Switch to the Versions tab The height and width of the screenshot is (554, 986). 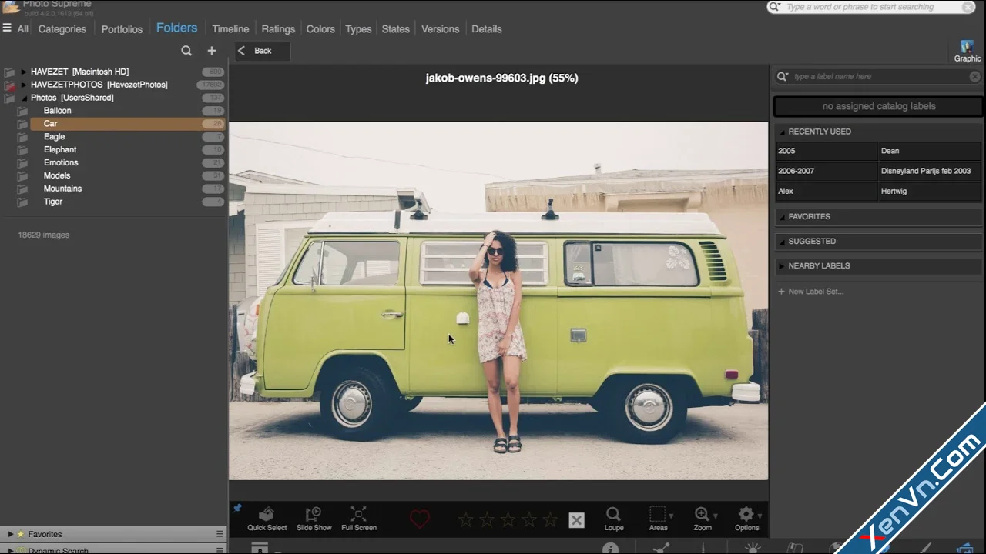click(440, 29)
